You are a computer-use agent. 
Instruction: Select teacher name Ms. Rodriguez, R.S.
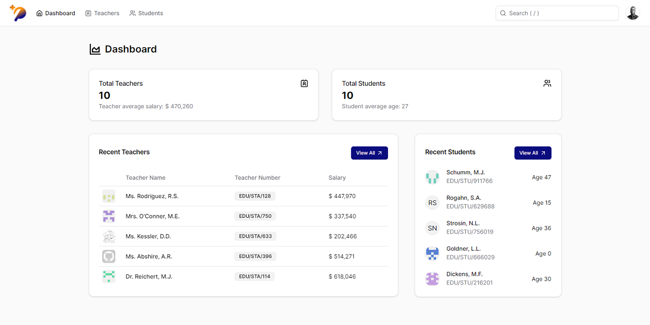click(x=152, y=196)
